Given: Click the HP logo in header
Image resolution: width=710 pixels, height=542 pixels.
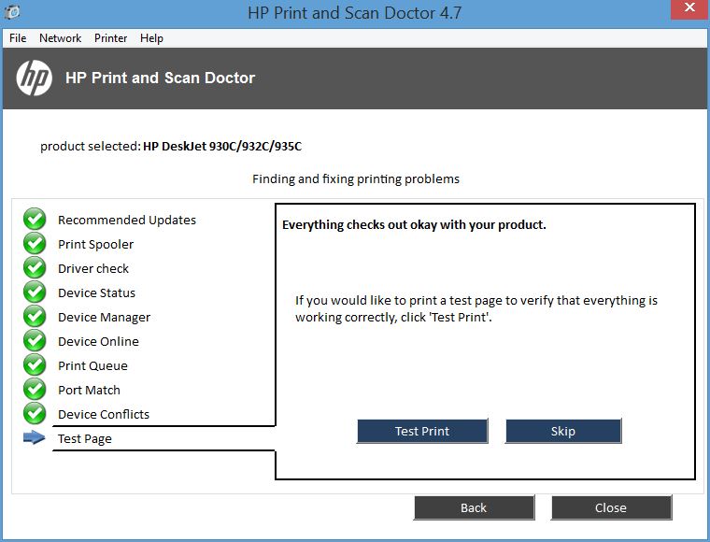Looking at the screenshot, I should tap(34, 78).
